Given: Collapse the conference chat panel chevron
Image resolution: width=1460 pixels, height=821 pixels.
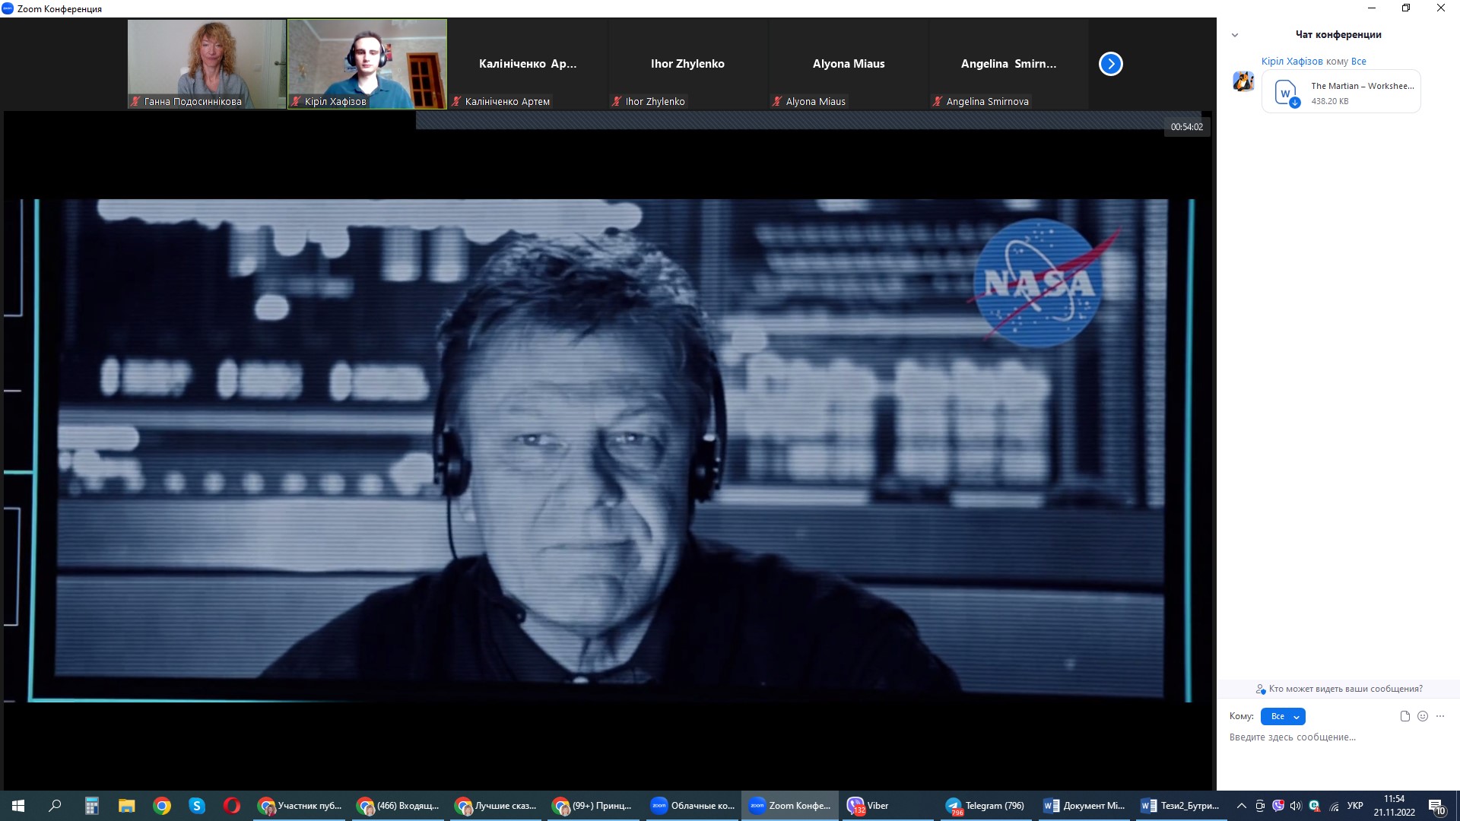Looking at the screenshot, I should (1235, 35).
